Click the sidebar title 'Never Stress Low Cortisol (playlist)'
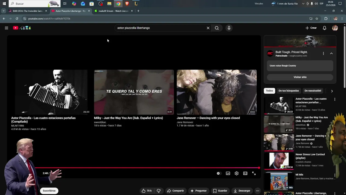This screenshot has width=346, height=195. 310,156
